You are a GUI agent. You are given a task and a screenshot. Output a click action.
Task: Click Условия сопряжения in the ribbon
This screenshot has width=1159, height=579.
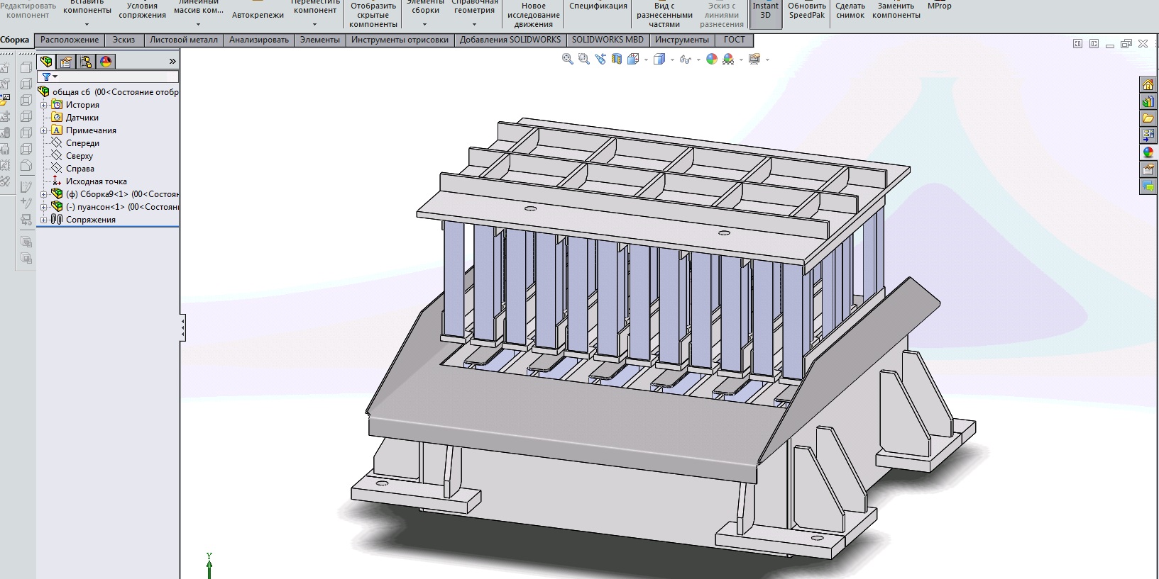[x=142, y=11]
